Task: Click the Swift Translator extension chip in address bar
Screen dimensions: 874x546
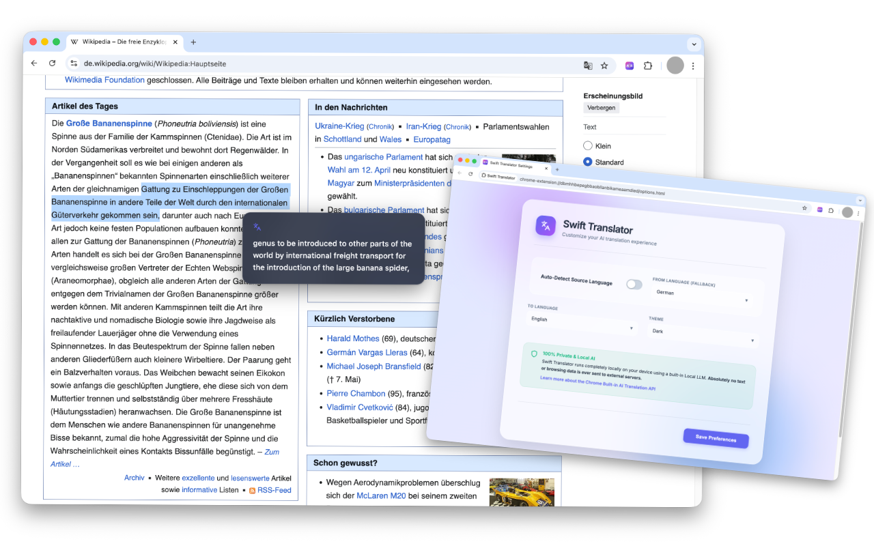Action: tap(498, 177)
